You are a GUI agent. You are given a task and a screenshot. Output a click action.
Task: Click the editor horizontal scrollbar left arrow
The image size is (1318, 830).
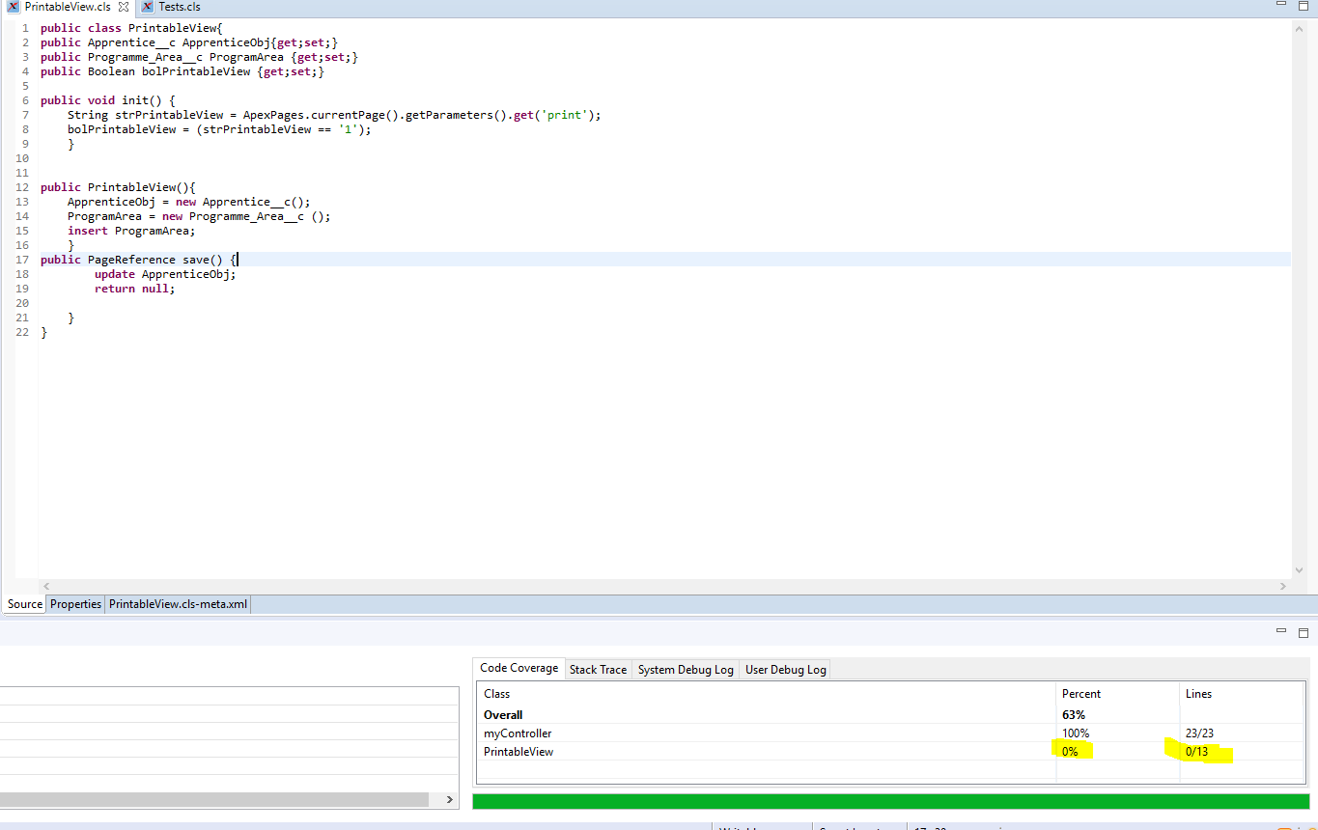click(x=46, y=586)
